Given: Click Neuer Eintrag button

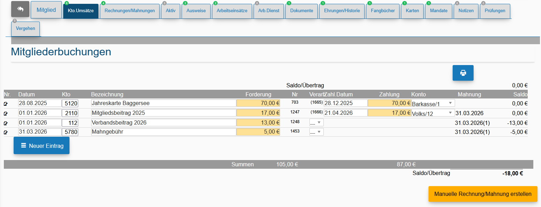Looking at the screenshot, I should coord(42,145).
